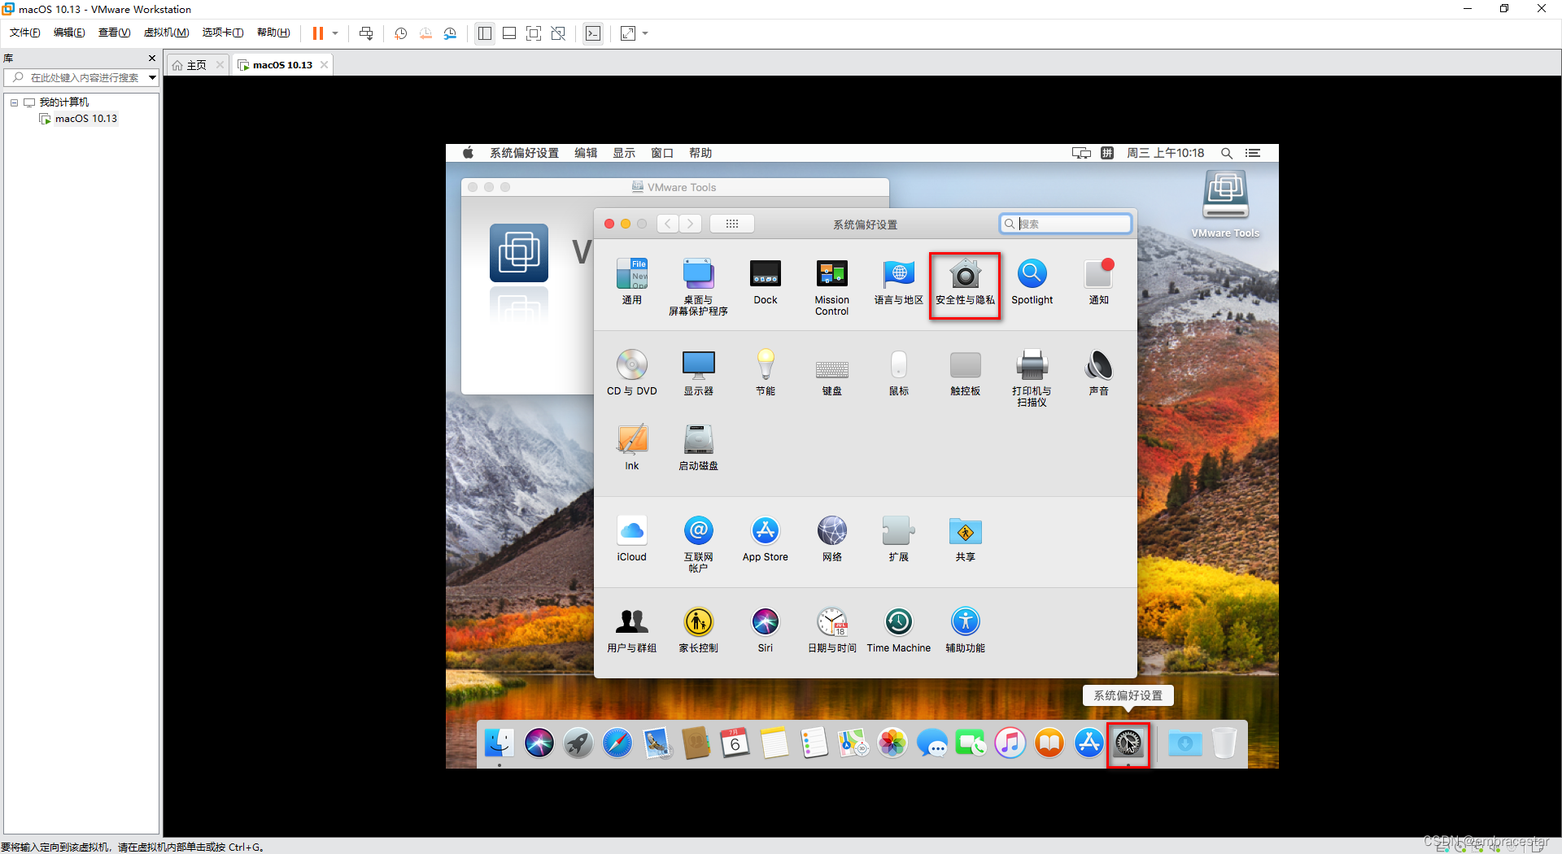Select the macOS 10.13 tab

[x=282, y=65]
